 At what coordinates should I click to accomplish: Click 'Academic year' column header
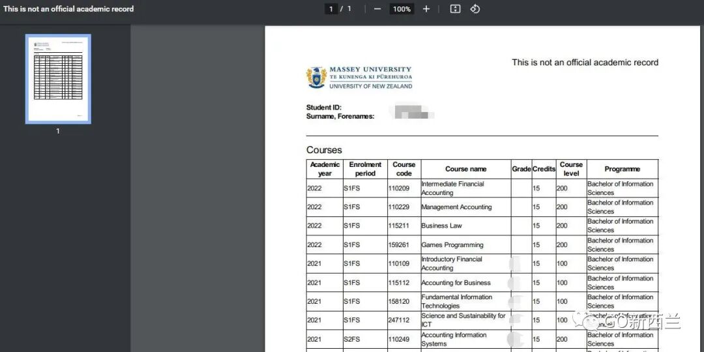tap(325, 169)
